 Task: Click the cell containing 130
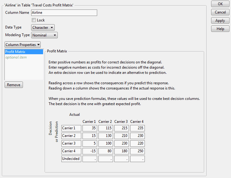tap(105, 136)
